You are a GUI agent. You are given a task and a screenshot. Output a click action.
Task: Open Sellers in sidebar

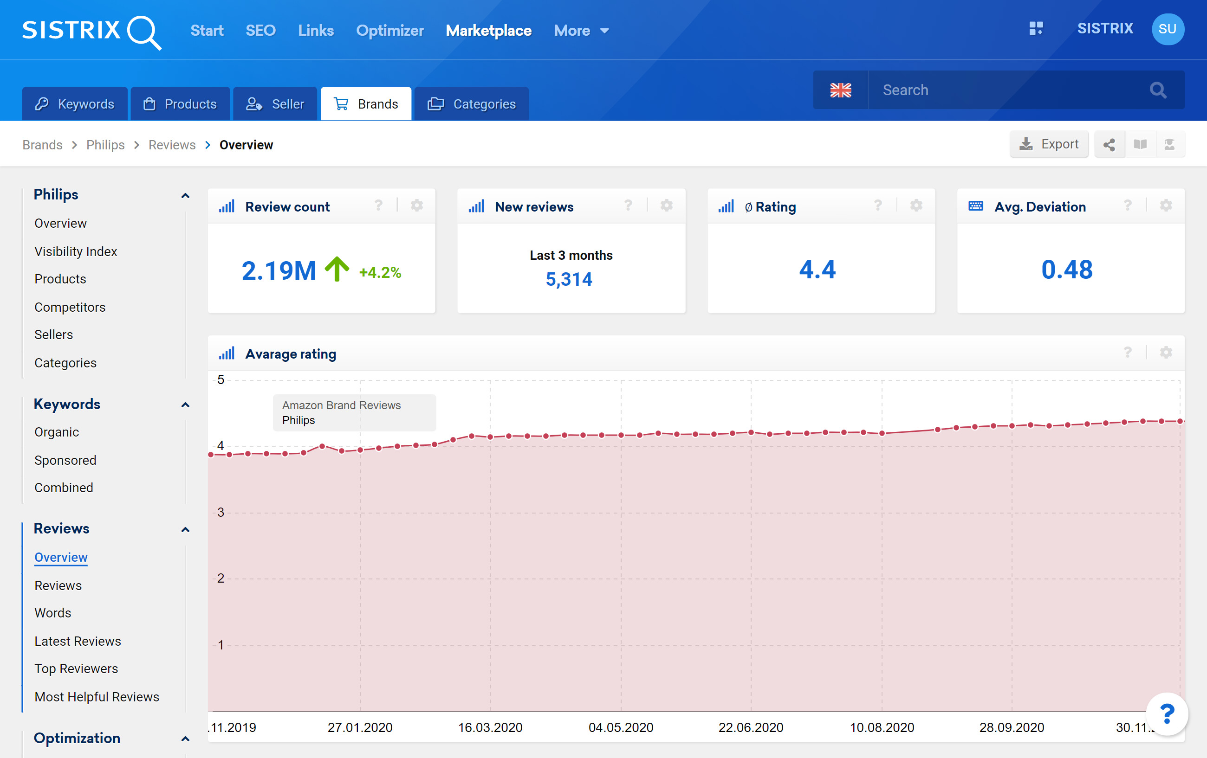click(x=54, y=334)
